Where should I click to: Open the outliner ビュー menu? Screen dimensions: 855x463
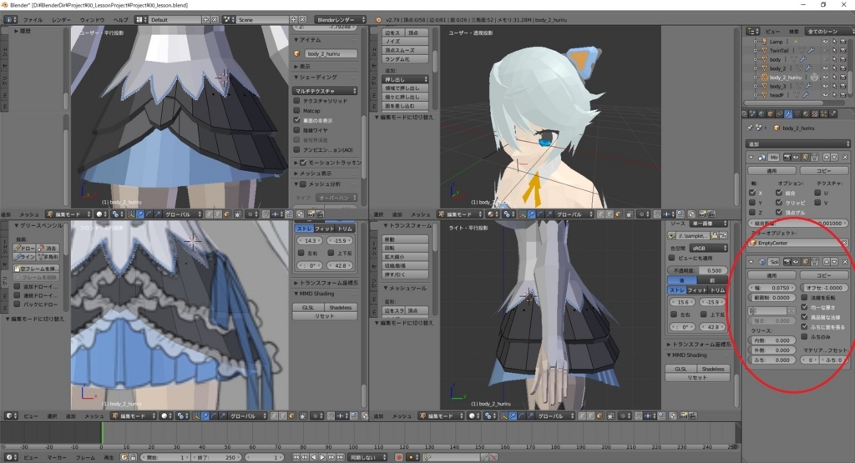click(772, 31)
